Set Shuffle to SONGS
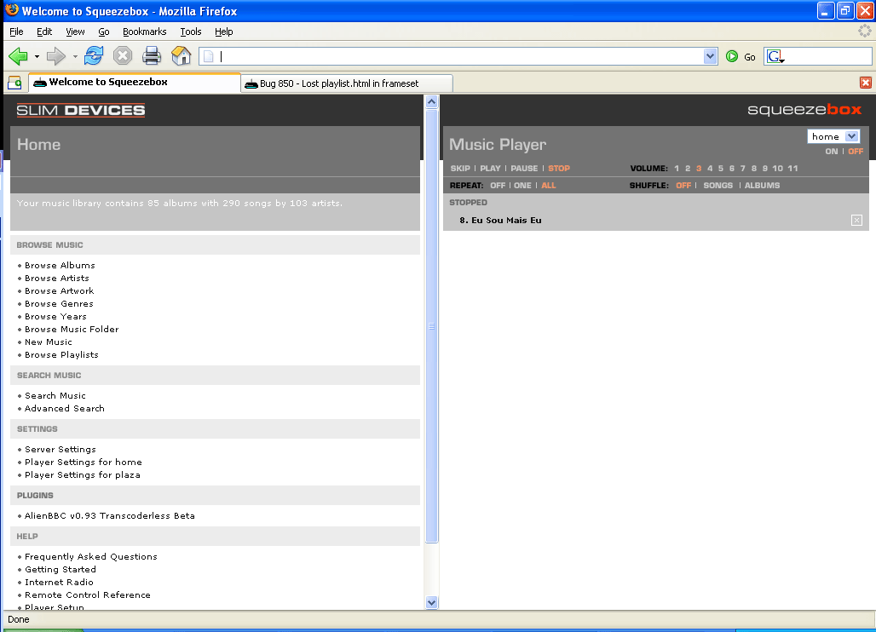This screenshot has width=876, height=632. tap(718, 186)
